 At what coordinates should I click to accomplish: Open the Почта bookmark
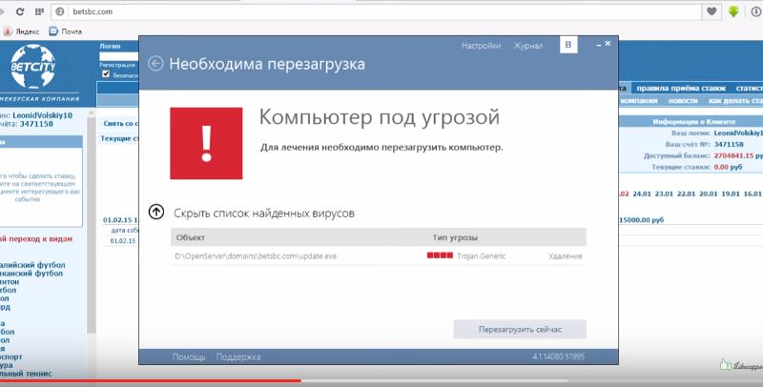[65, 31]
